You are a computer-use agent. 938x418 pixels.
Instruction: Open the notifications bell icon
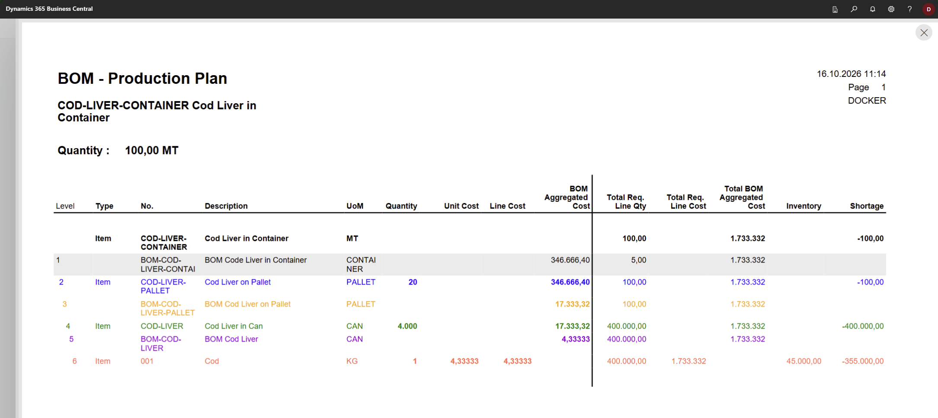click(872, 9)
